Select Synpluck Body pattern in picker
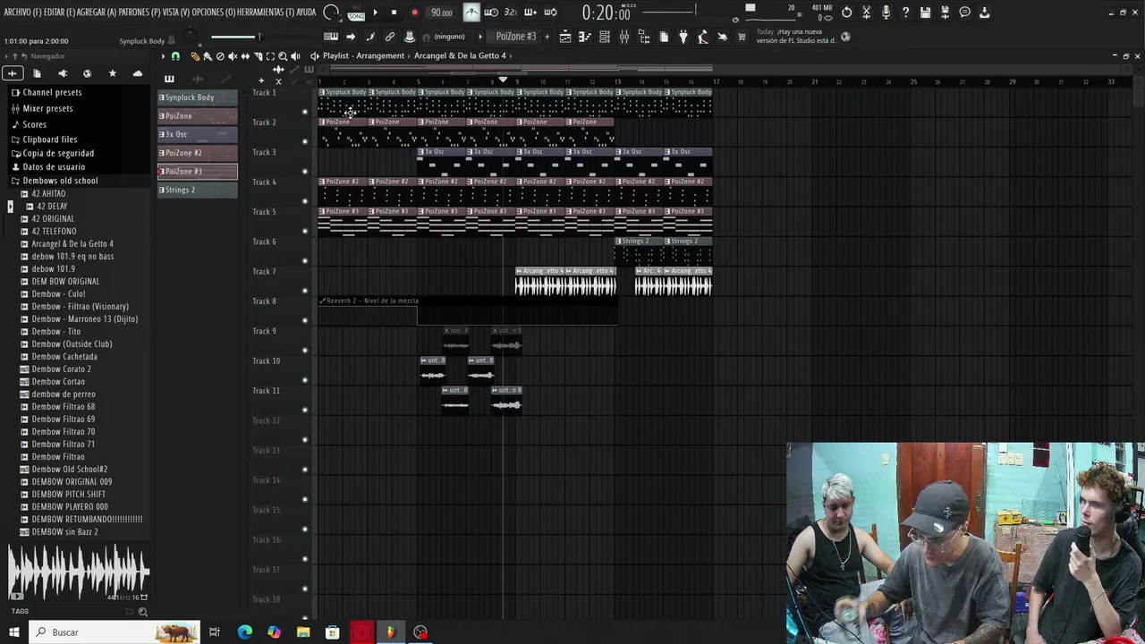1145x644 pixels. click(x=198, y=97)
